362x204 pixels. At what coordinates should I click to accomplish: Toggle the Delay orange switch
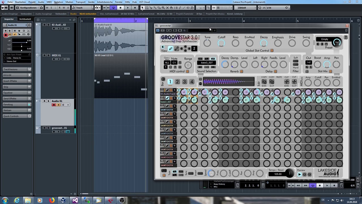coord(275,71)
